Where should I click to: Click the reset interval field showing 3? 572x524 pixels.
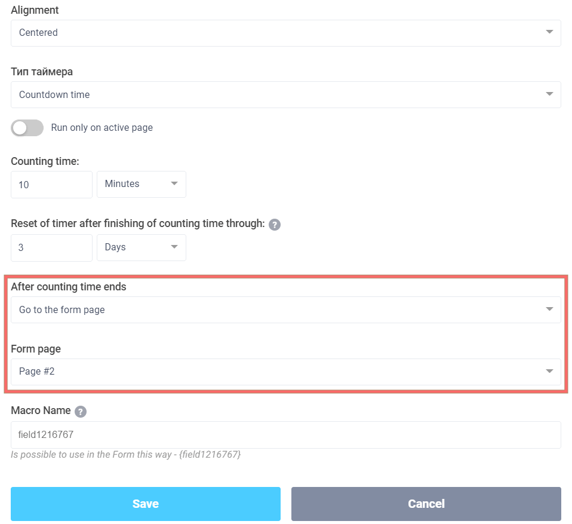point(51,247)
